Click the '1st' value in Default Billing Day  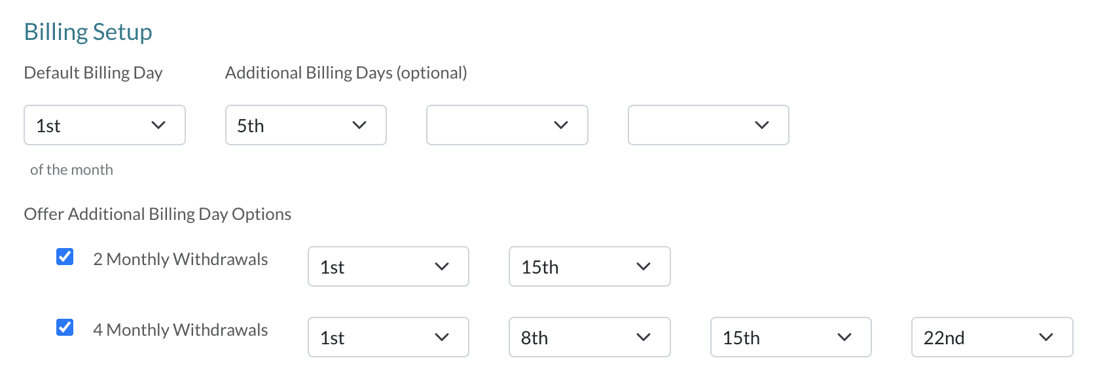click(x=48, y=126)
